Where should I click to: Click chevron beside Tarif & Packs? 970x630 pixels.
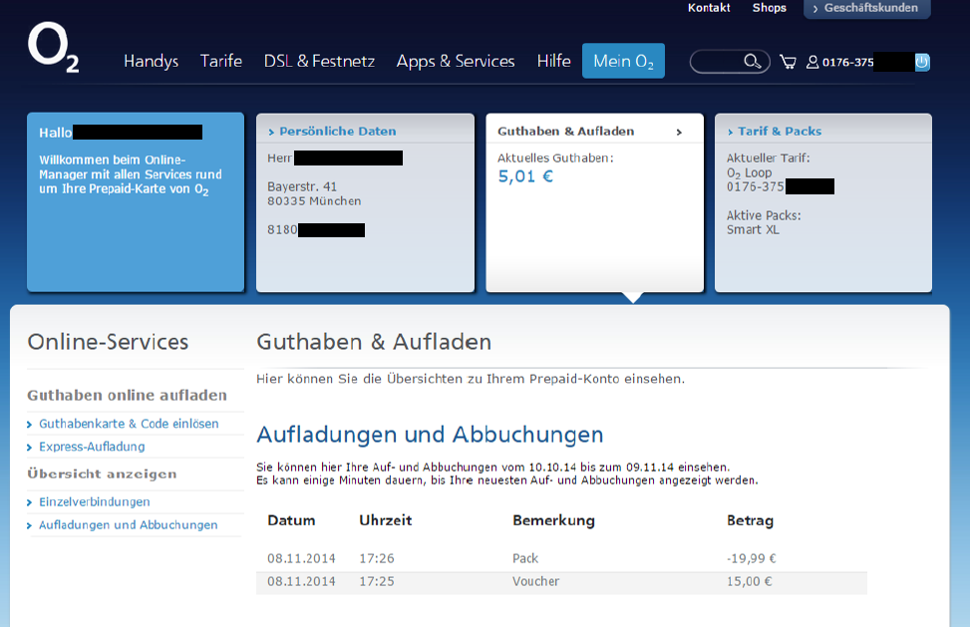click(x=730, y=133)
